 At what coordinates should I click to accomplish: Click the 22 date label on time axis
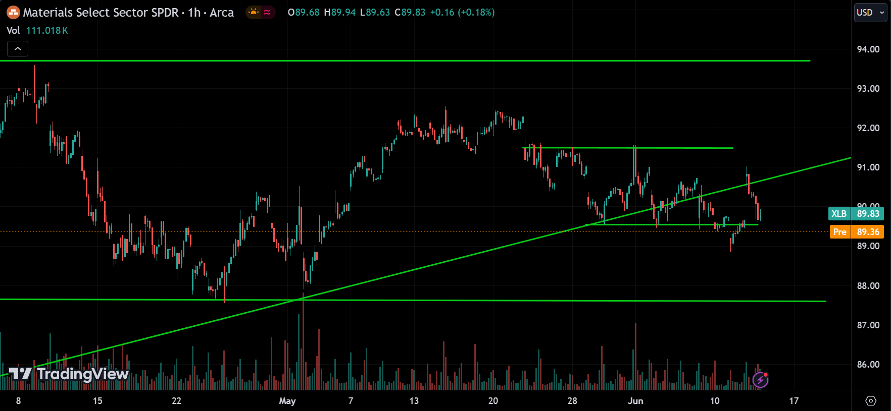(x=177, y=401)
